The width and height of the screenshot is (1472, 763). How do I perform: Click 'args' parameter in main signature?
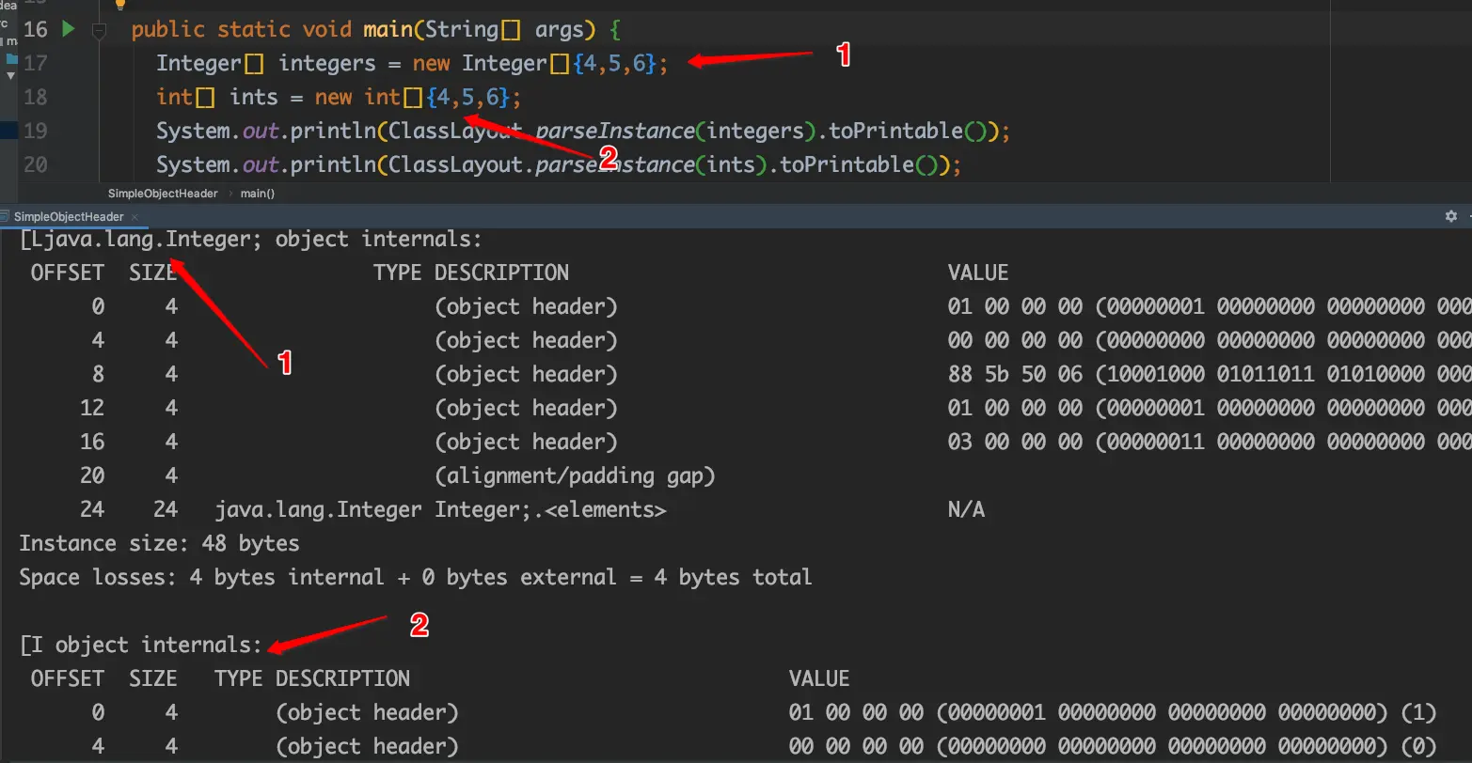coord(560,30)
